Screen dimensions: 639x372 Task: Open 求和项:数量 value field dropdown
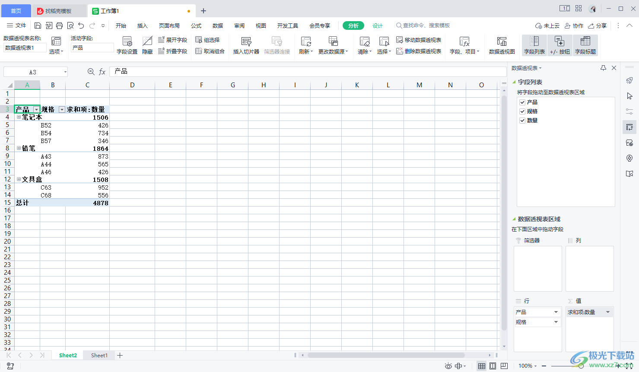[x=608, y=312]
